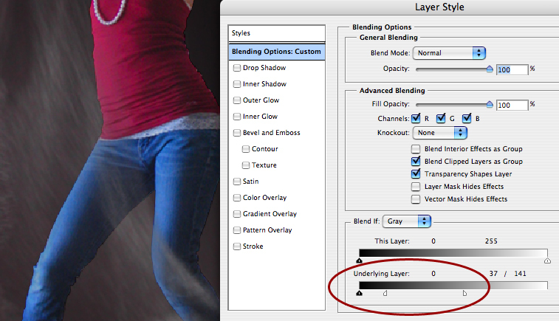Viewport: 559px width, 321px height.
Task: Open Bevel and Emboss settings
Action: tap(272, 133)
